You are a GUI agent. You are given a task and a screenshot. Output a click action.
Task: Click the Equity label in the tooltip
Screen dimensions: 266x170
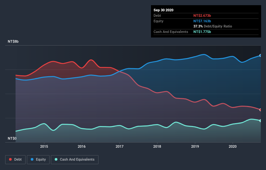[x=158, y=21]
